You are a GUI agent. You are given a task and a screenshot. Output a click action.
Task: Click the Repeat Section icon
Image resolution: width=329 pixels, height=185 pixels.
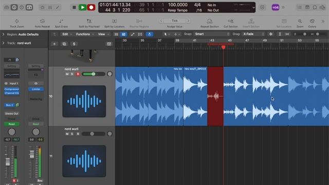click(x=209, y=21)
